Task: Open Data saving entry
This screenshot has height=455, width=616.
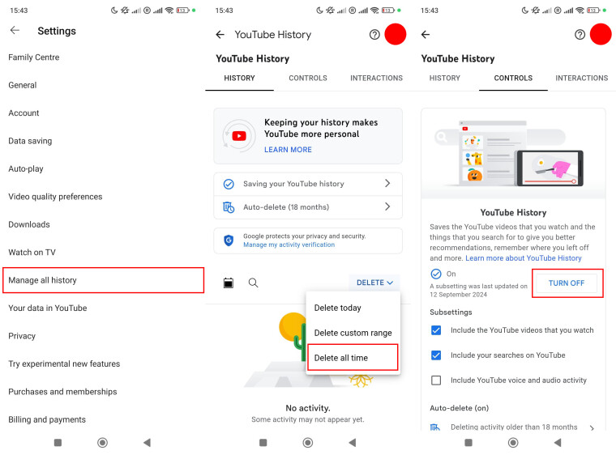Action: pos(102,141)
